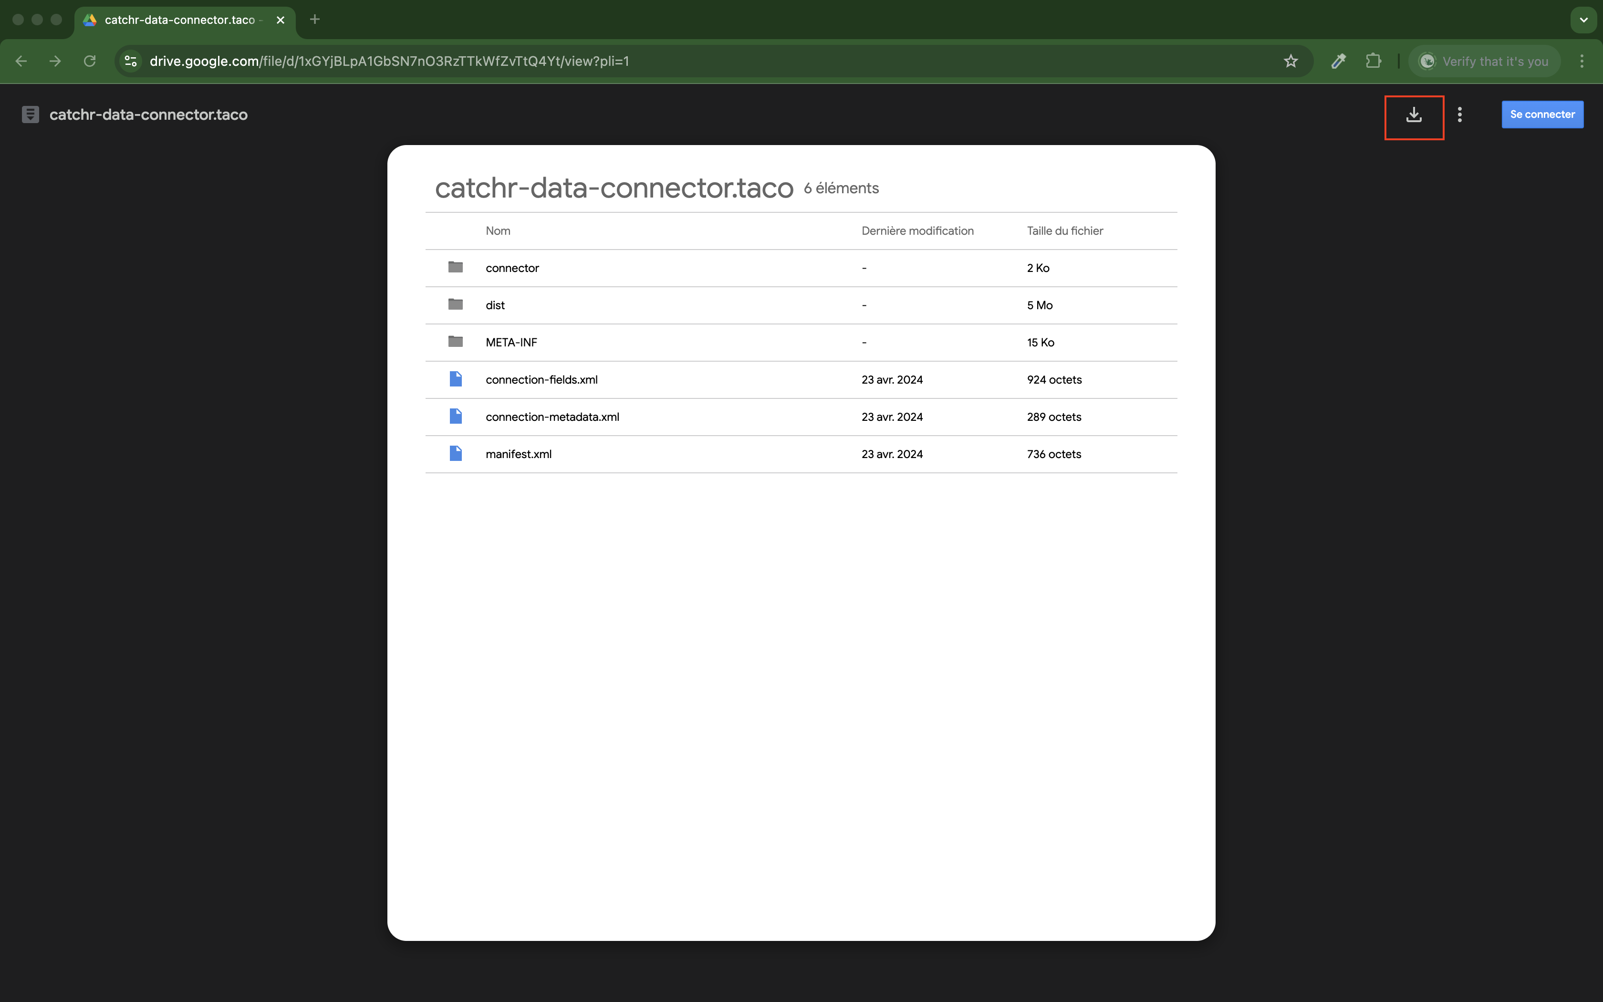This screenshot has height=1002, width=1603.
Task: Click the file name in the viewer header
Action: click(148, 115)
